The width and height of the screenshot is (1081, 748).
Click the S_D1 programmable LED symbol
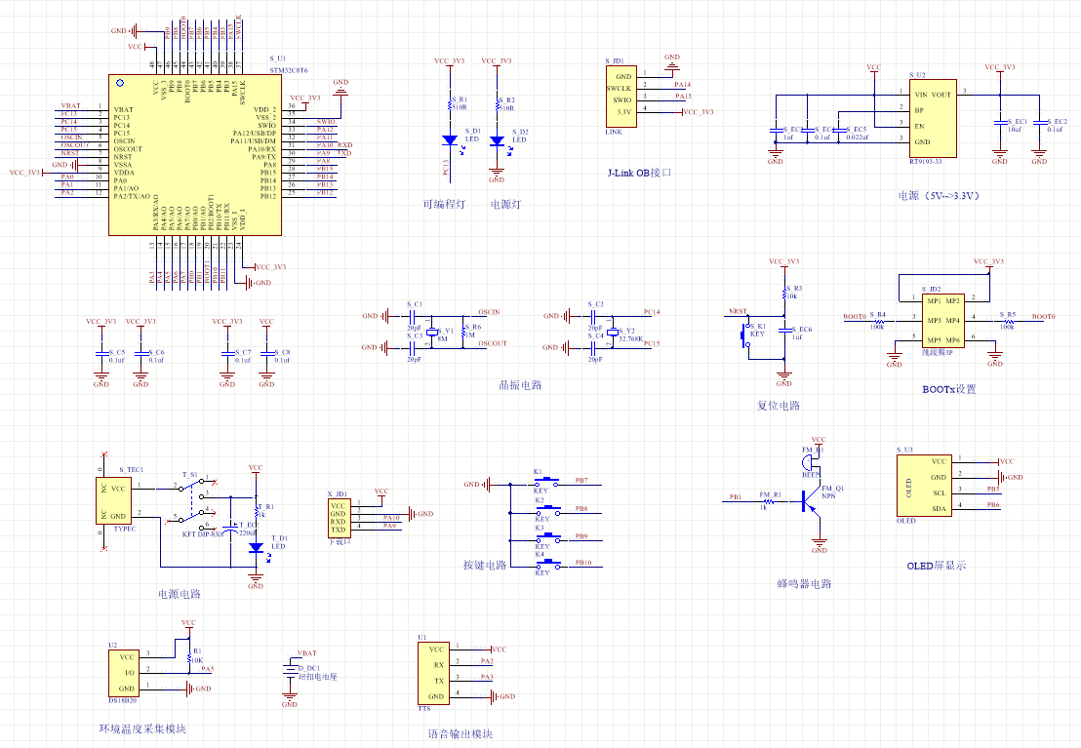click(448, 141)
